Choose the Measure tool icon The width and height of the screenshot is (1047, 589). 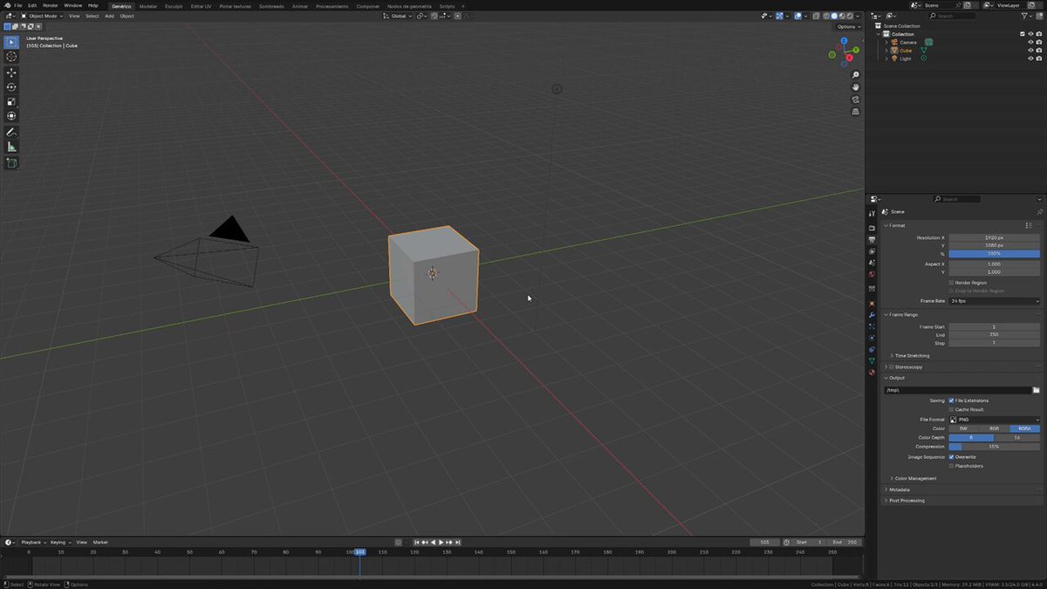pos(11,147)
